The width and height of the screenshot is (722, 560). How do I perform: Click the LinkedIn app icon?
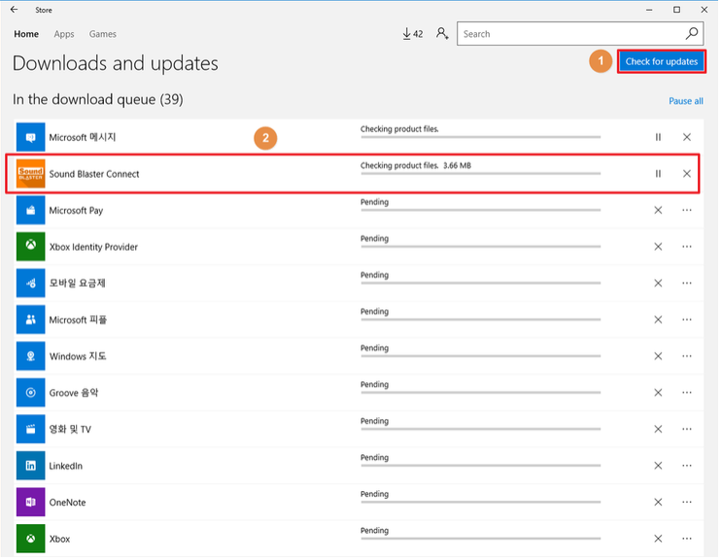(x=30, y=466)
